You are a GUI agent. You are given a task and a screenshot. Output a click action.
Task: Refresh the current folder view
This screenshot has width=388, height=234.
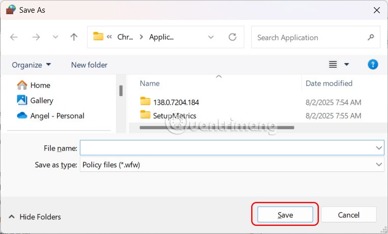[x=232, y=37]
